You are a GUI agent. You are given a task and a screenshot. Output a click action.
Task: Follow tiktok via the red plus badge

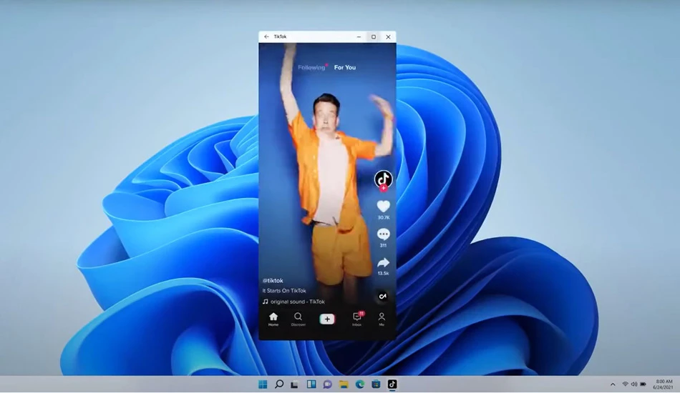click(x=383, y=188)
